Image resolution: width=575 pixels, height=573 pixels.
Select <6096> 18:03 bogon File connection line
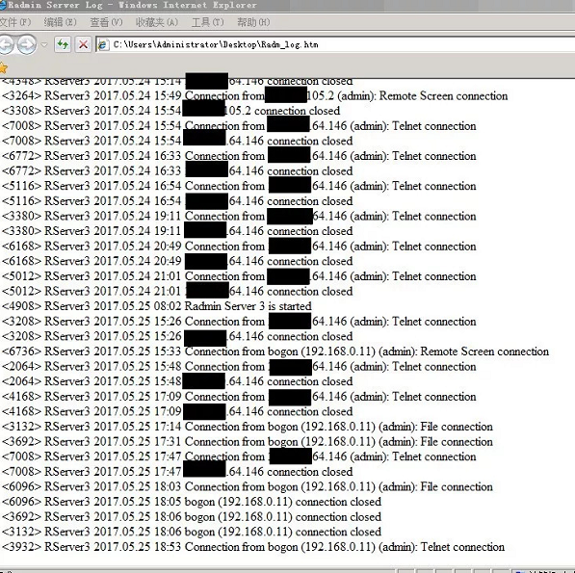point(248,486)
